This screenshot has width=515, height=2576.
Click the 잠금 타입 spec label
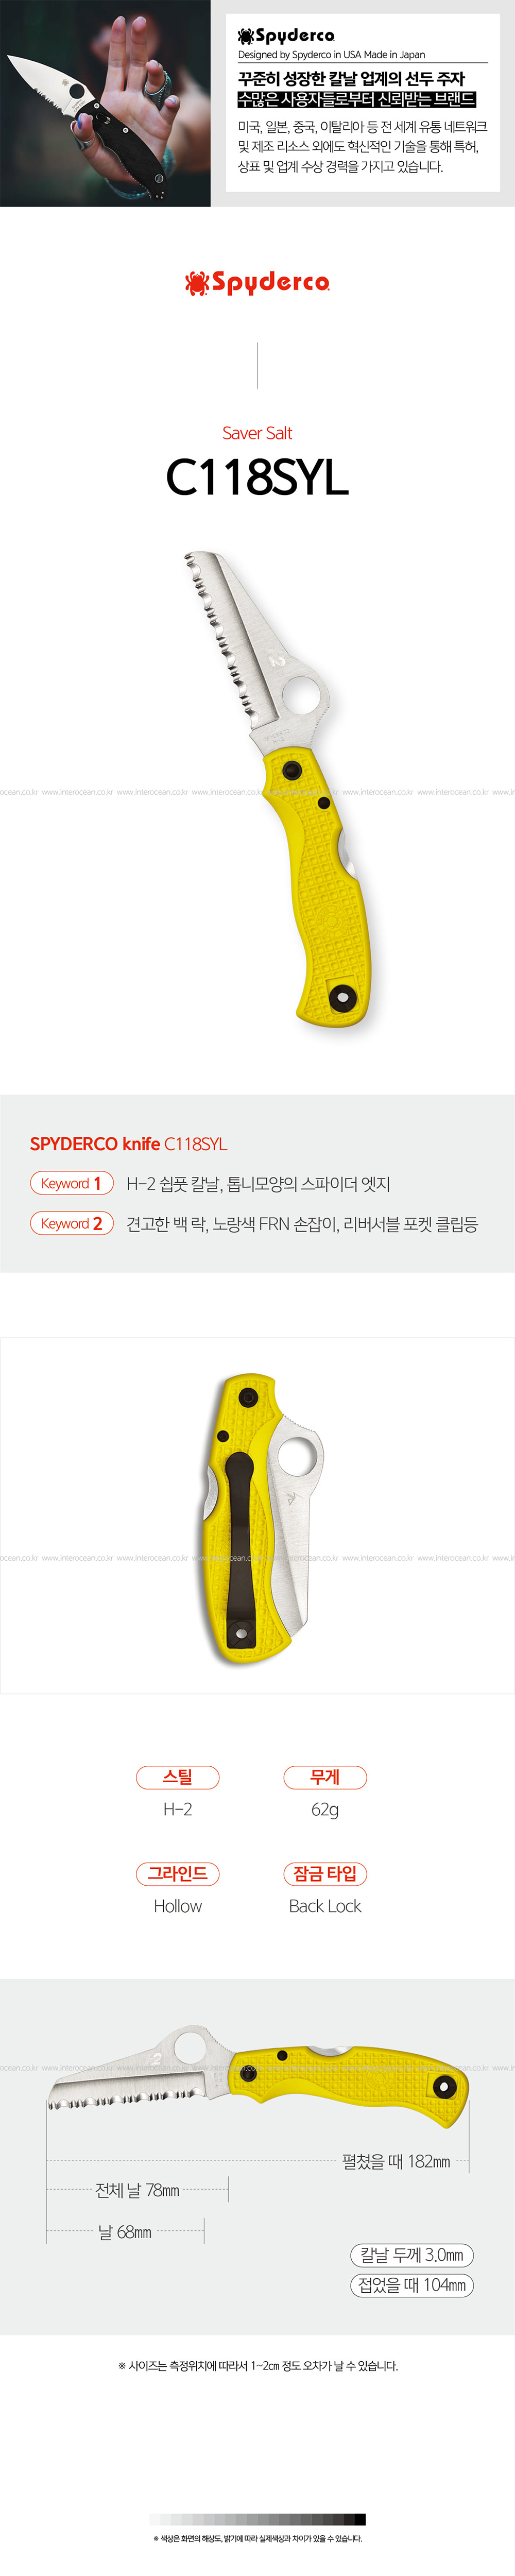pyautogui.click(x=325, y=1874)
